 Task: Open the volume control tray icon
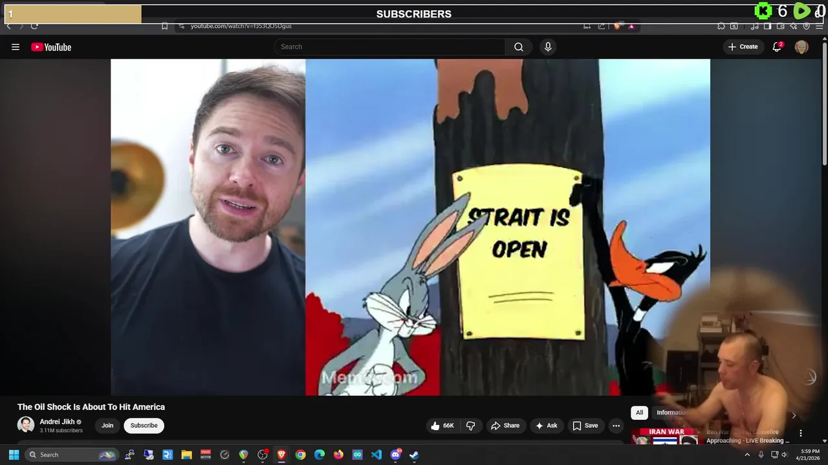tap(785, 455)
